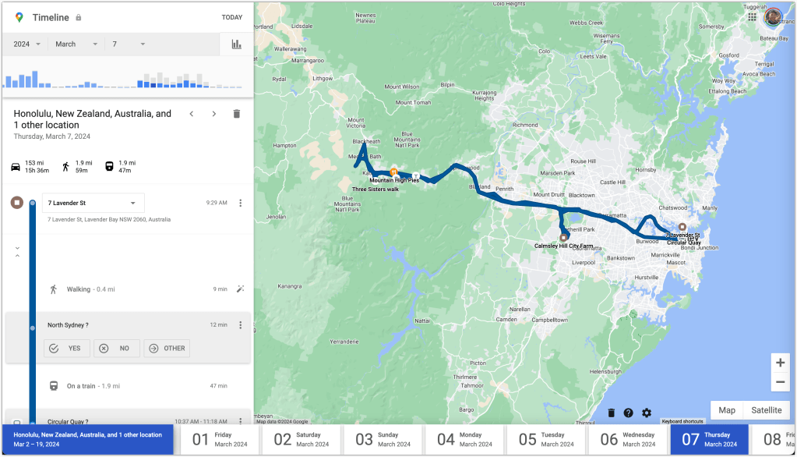Click the magic wand beside Walking
The image size is (797, 457).
240,289
